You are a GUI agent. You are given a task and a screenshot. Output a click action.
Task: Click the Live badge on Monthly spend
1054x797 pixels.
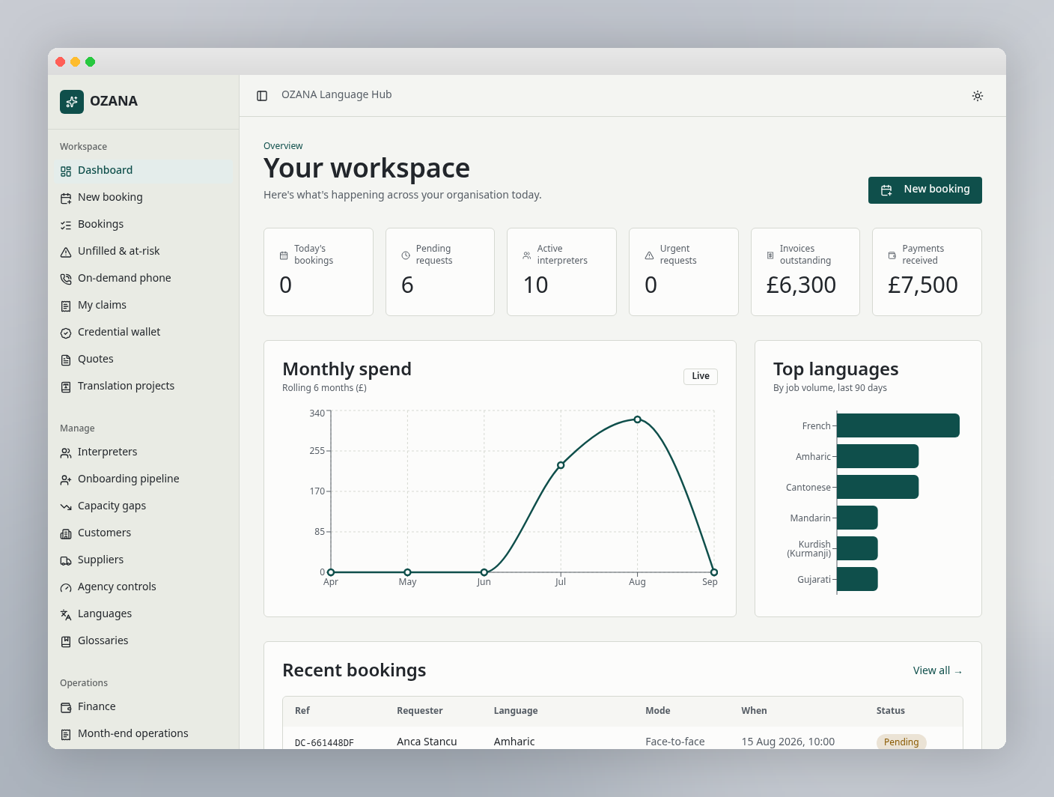pos(701,377)
